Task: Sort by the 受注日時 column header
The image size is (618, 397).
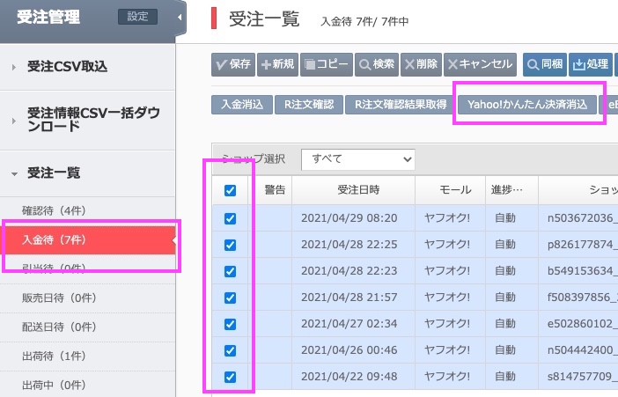Action: pos(352,190)
